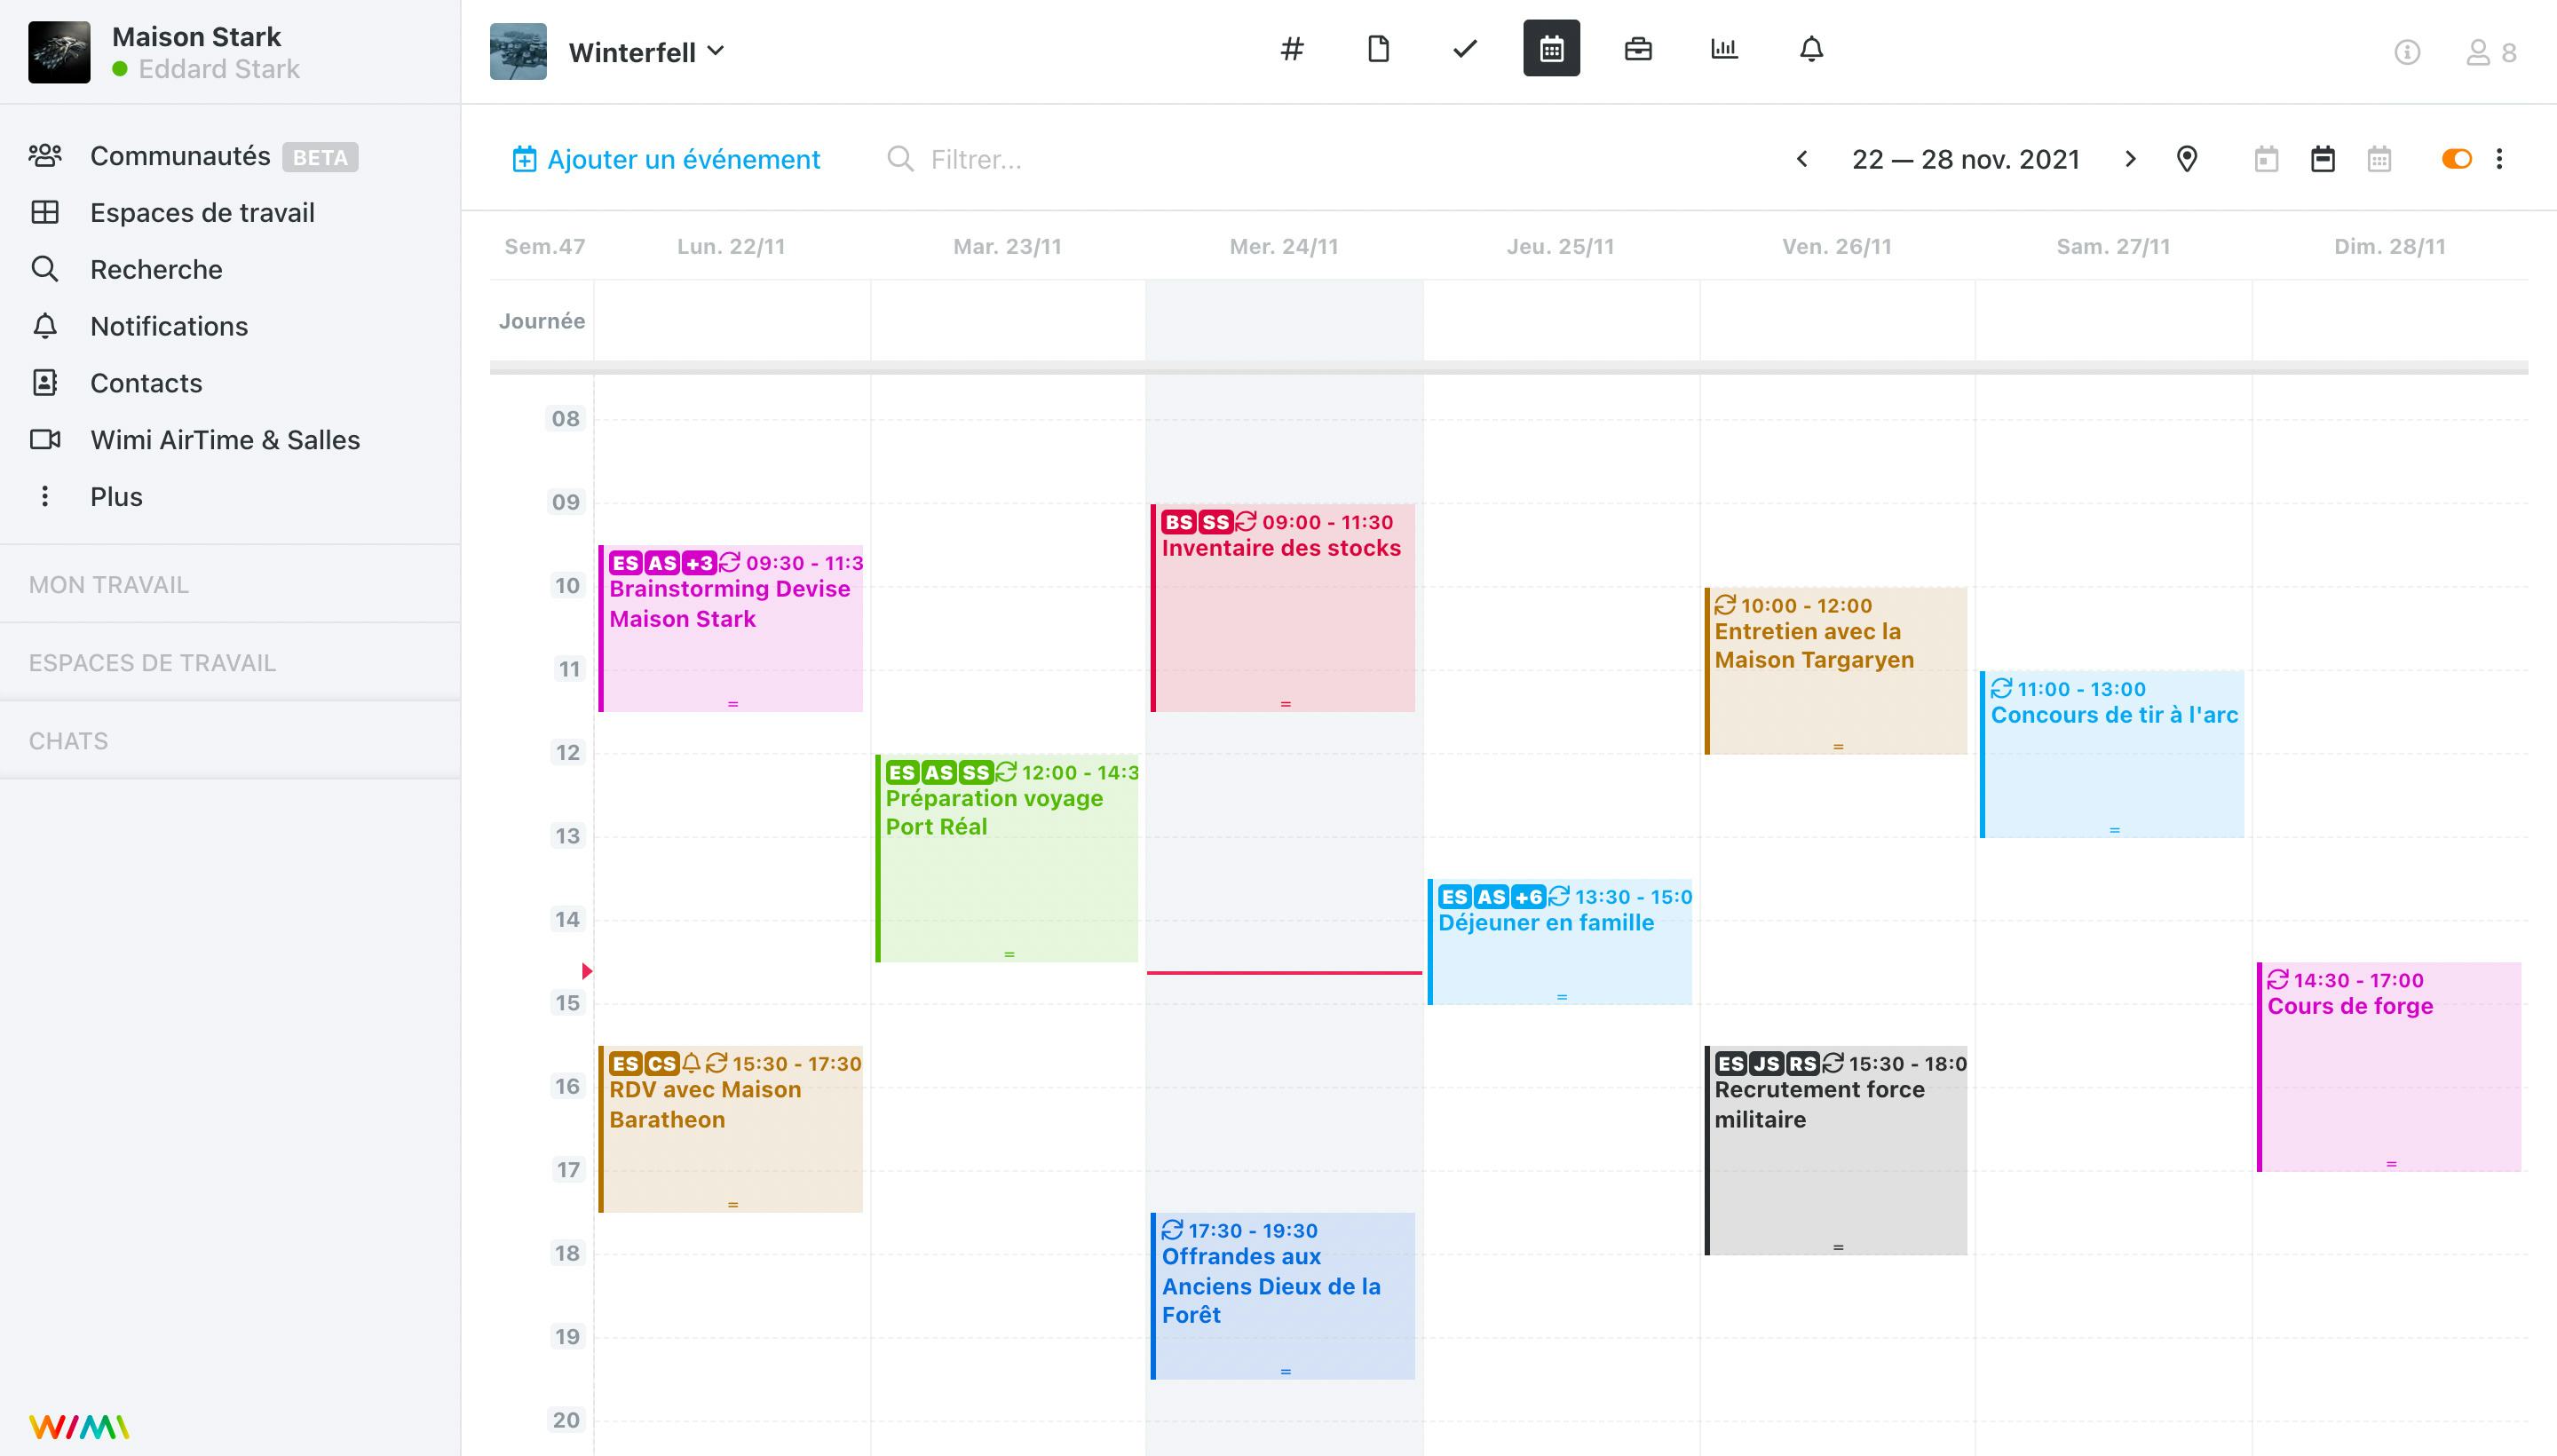Click the Filtrer search field
The image size is (2557, 1456).
(x=976, y=160)
